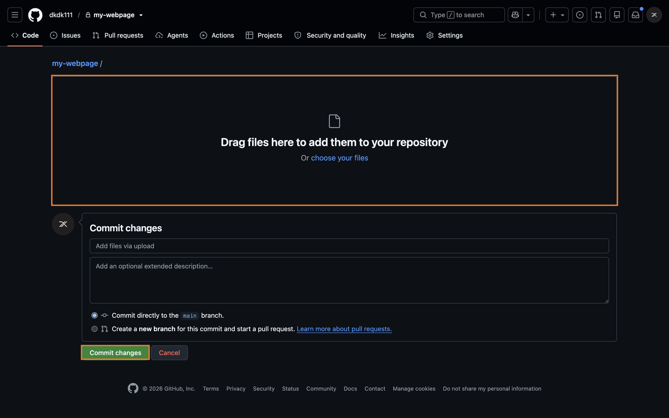This screenshot has height=418, width=669.
Task: Open the Settings tab
Action: [x=445, y=35]
